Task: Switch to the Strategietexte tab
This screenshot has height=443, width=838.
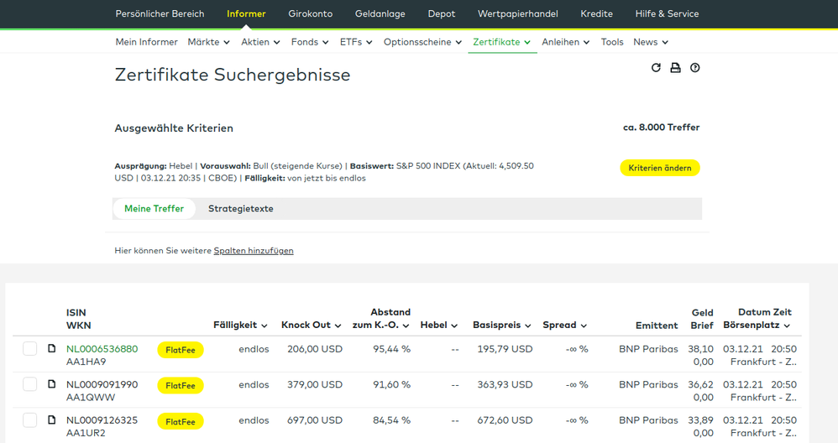Action: [x=240, y=209]
